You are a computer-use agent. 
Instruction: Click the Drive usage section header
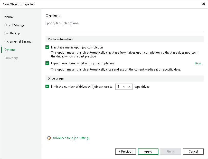[x=125, y=78]
